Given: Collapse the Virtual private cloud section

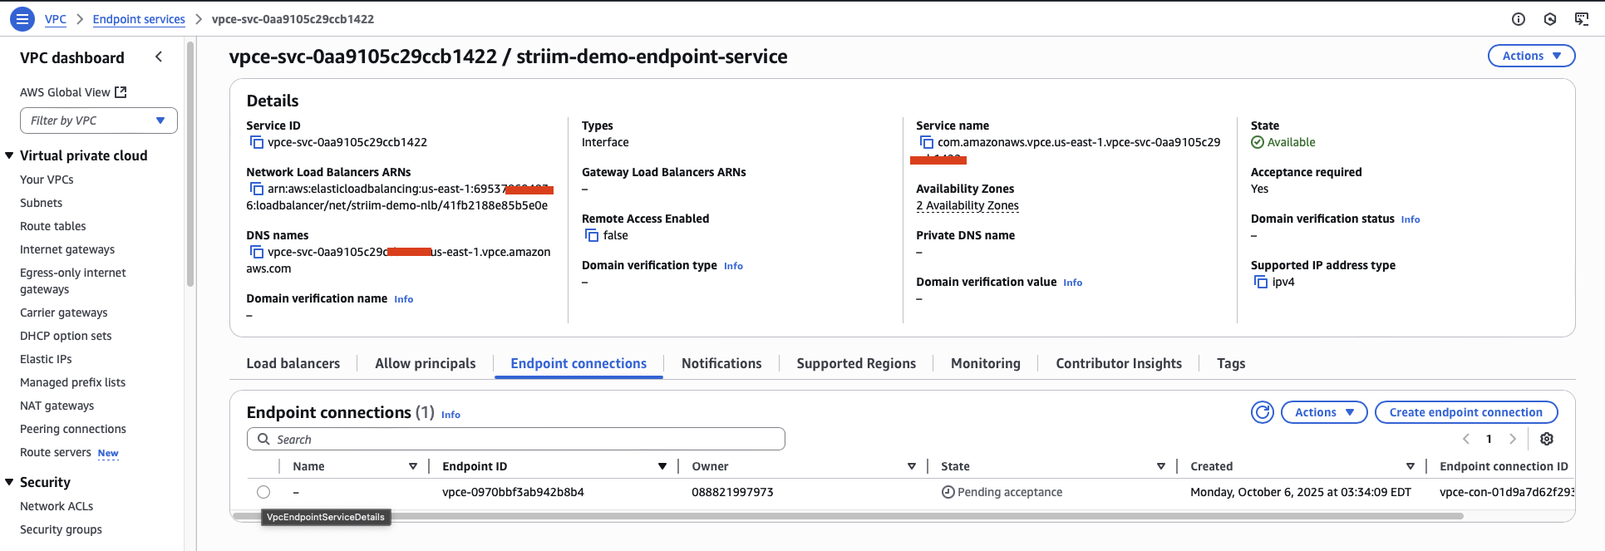Looking at the screenshot, I should click(x=10, y=155).
